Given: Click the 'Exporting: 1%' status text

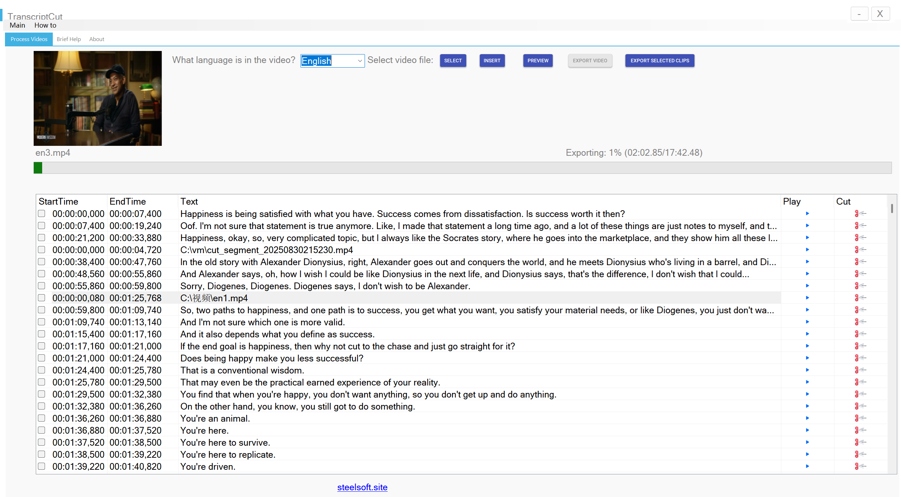Looking at the screenshot, I should 634,153.
